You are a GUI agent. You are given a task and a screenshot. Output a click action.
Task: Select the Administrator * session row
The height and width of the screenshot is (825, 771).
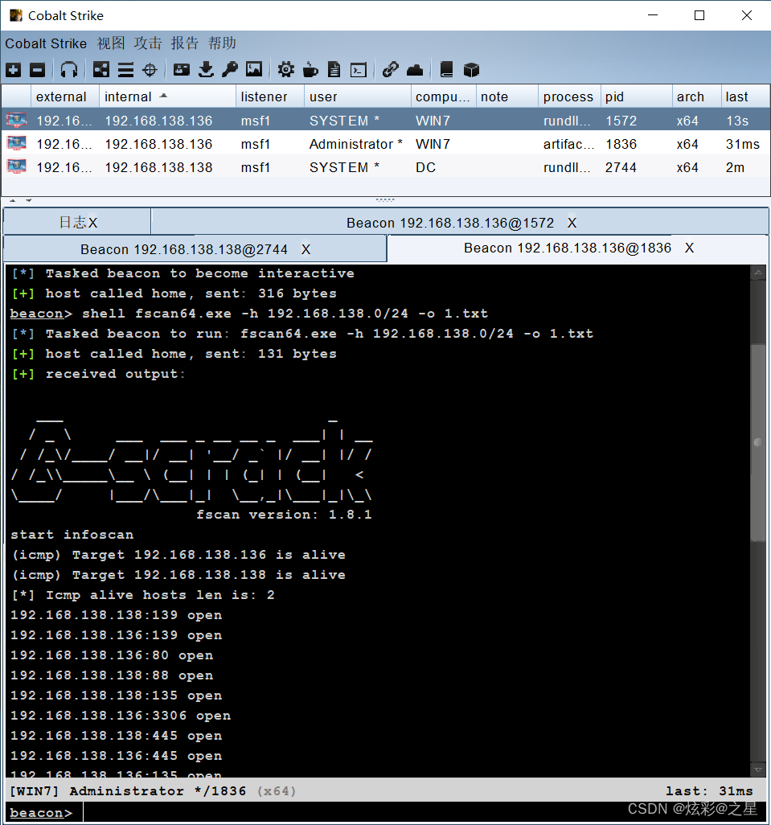coord(386,144)
